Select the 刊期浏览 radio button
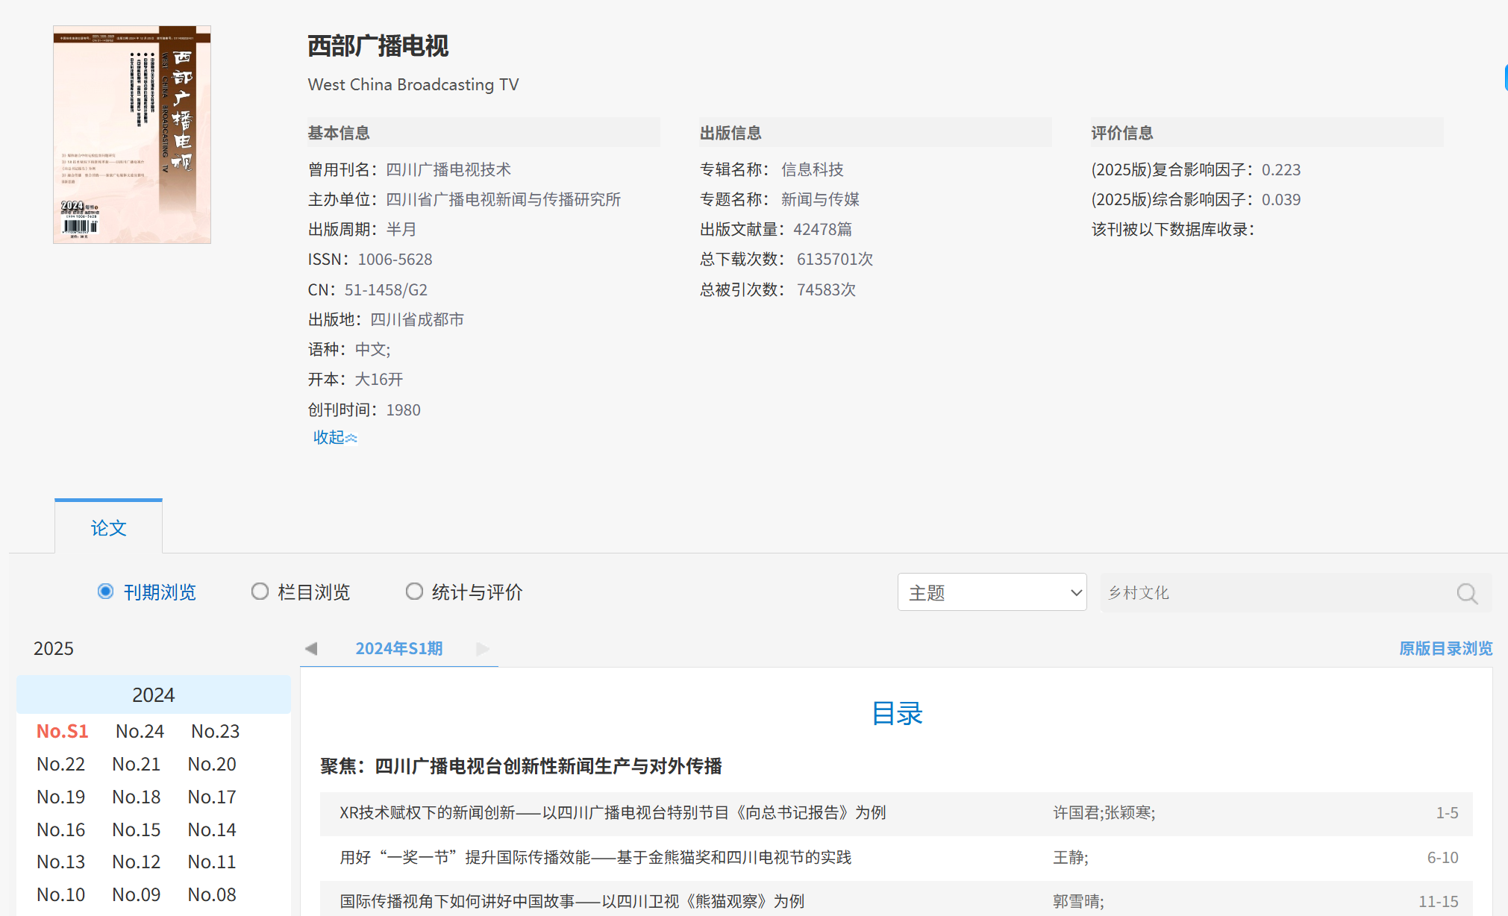This screenshot has height=916, width=1508. (106, 592)
